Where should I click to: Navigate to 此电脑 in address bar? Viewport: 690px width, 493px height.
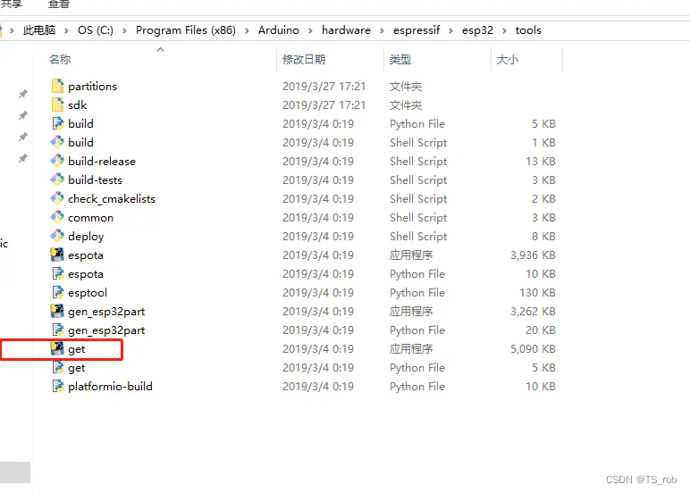tap(39, 30)
